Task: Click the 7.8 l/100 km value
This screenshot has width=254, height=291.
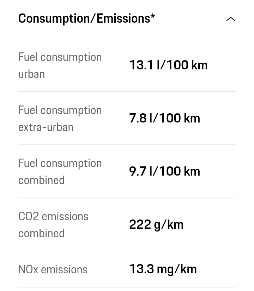Action: [164, 118]
